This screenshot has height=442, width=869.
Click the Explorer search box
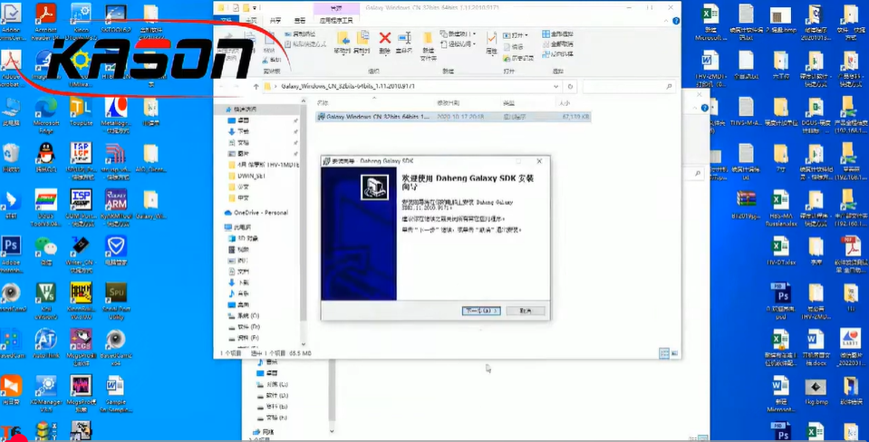pyautogui.click(x=628, y=87)
